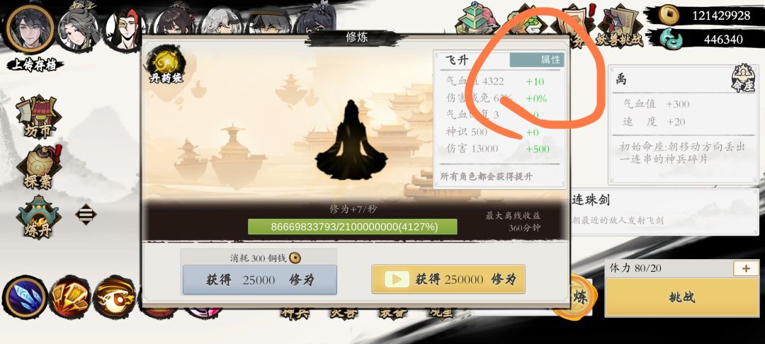Select the golden talisman cards skill icon
This screenshot has height=344, width=765.
click(x=70, y=297)
